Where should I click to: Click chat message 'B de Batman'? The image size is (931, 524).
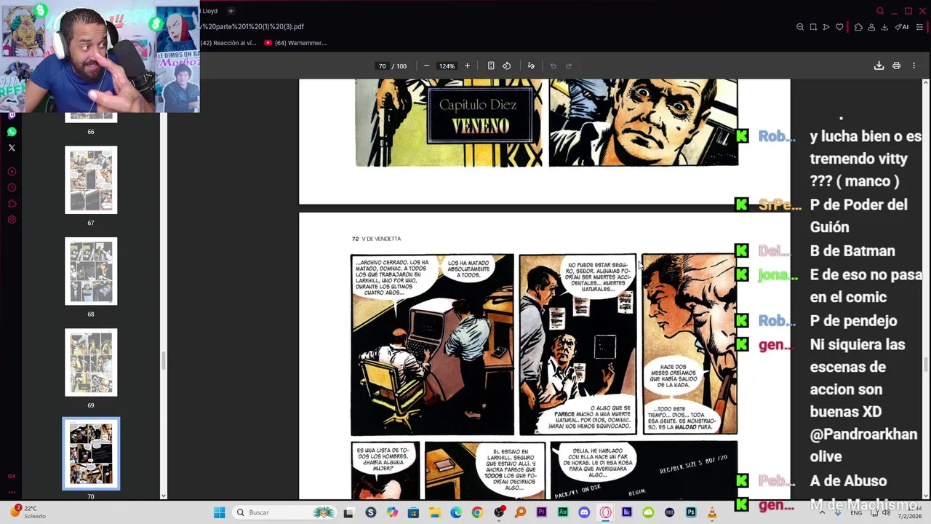click(852, 251)
